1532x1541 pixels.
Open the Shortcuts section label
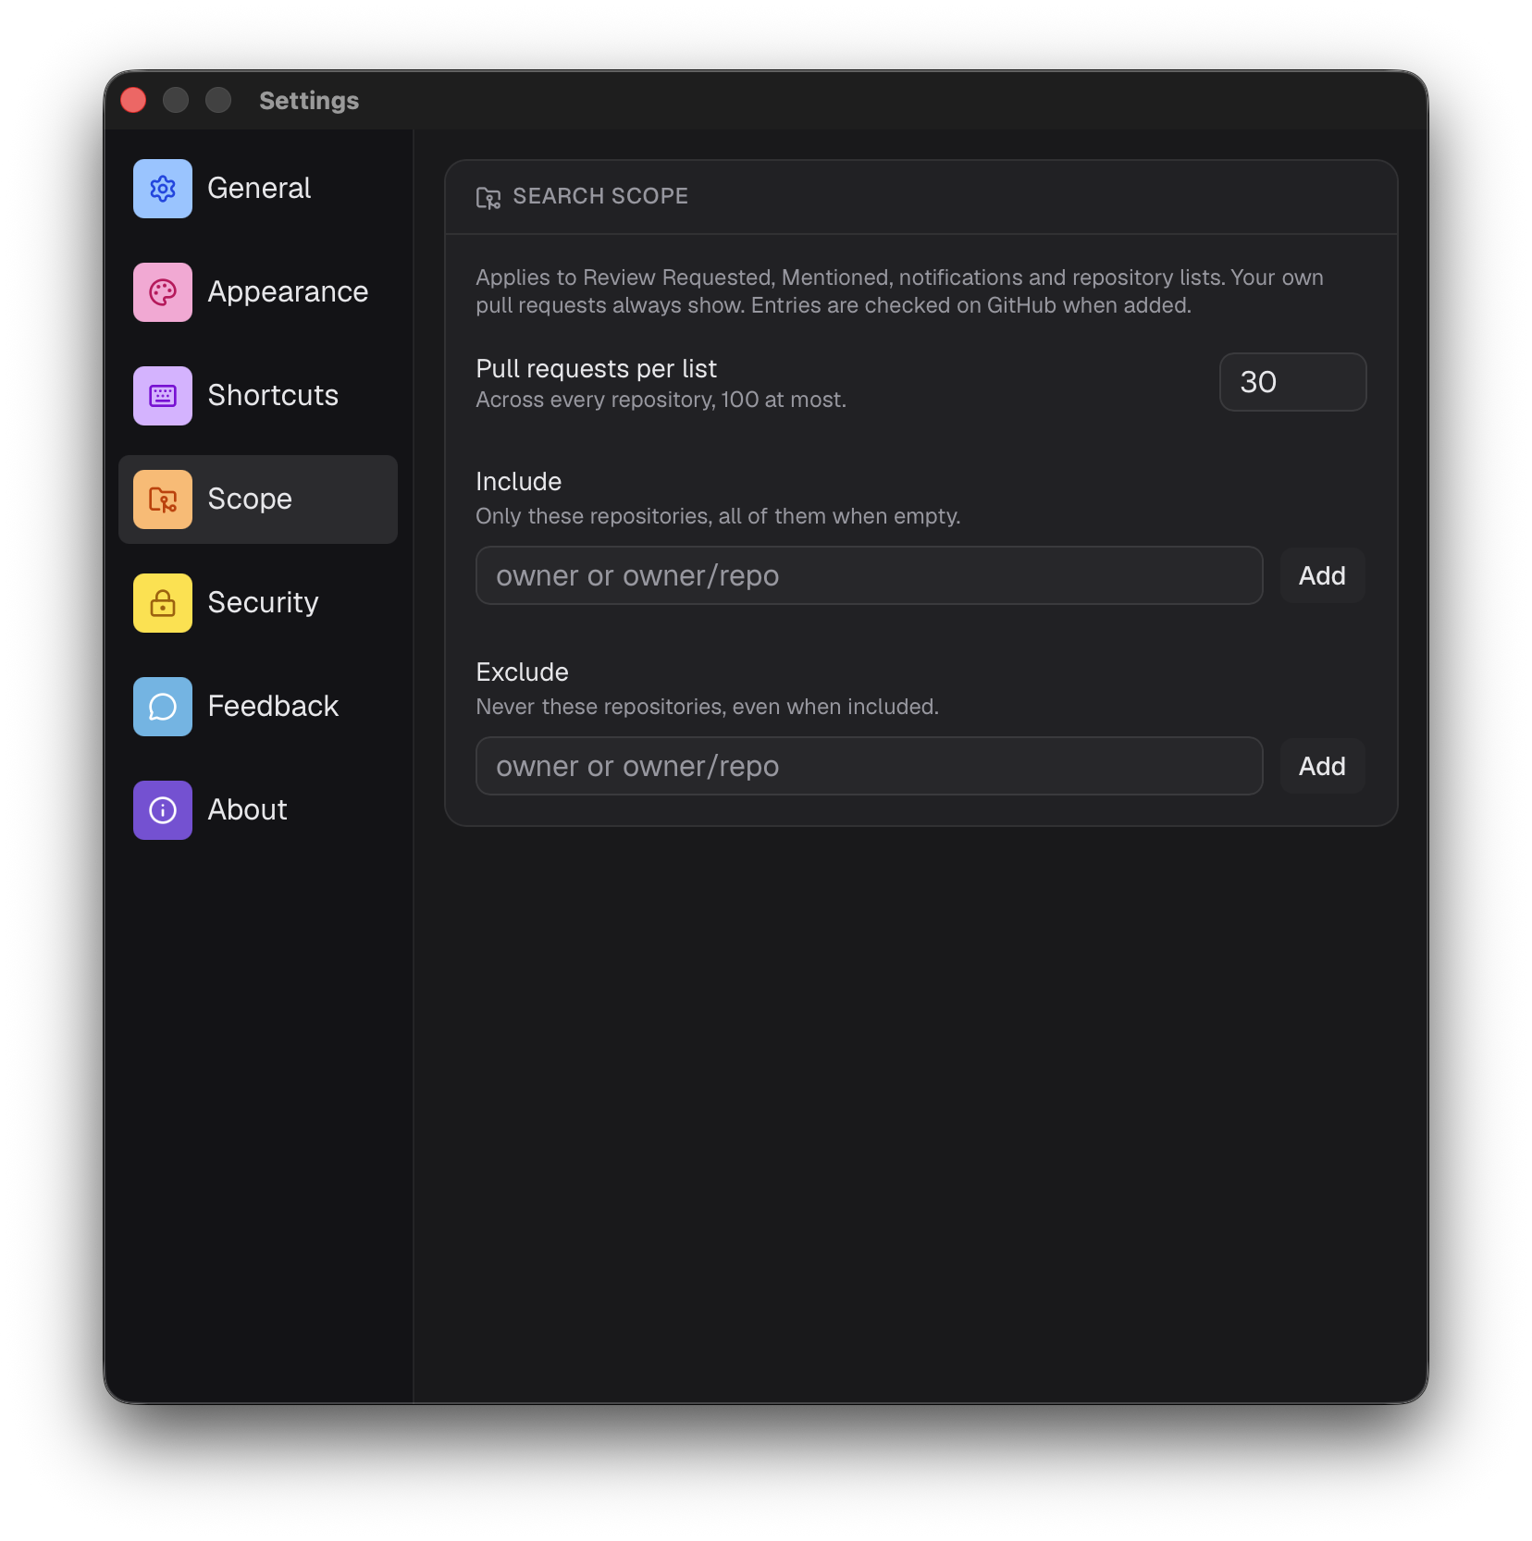tap(273, 396)
